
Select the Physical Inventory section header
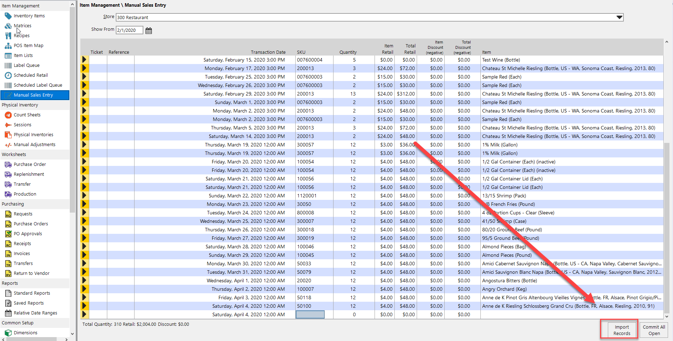[35, 105]
